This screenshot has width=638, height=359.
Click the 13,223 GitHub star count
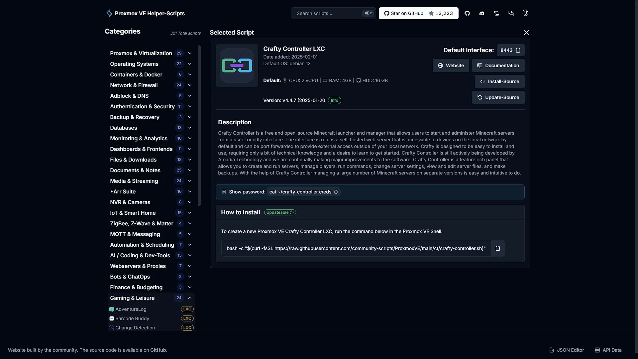[444, 13]
